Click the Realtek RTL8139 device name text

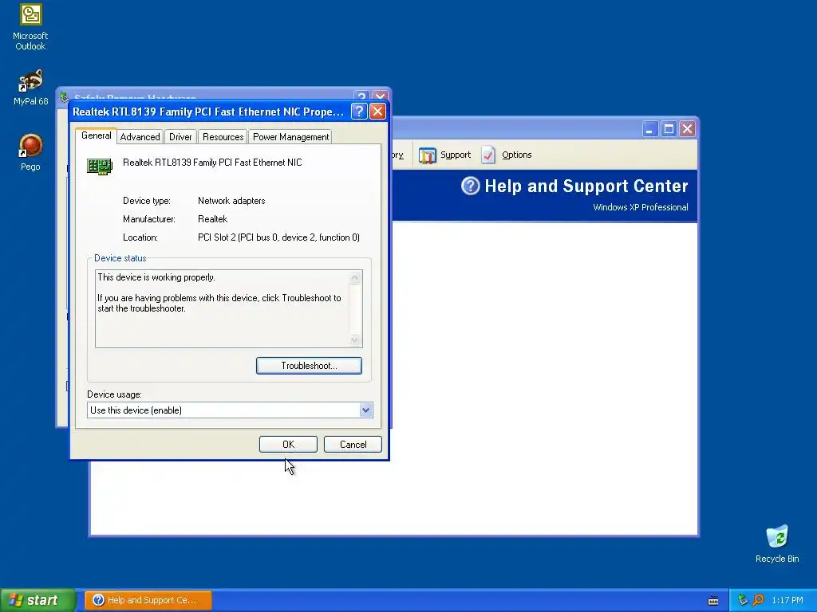[x=212, y=163]
